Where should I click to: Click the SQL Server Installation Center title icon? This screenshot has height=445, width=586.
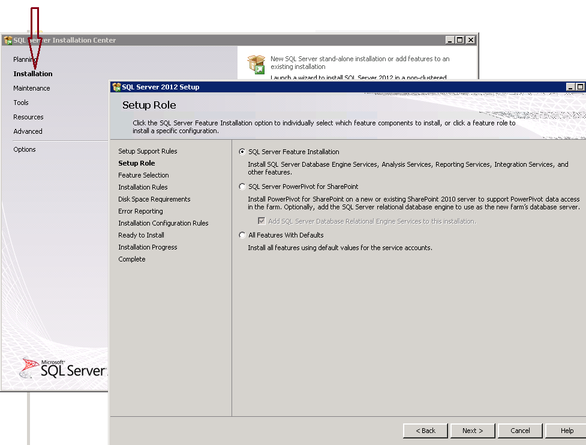coord(8,40)
